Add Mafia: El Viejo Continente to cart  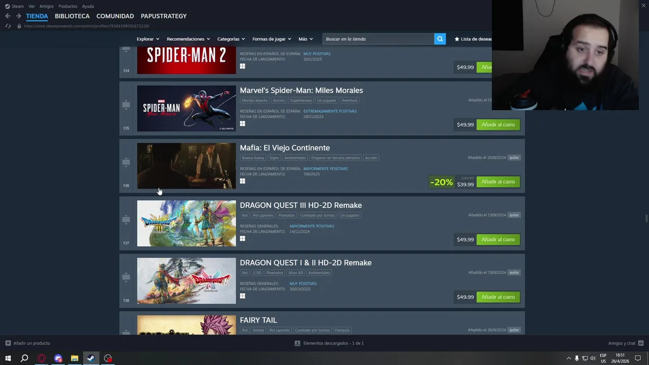(498, 182)
